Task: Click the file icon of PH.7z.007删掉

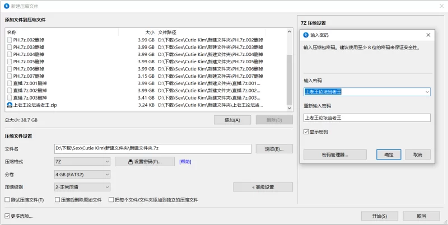Action: pyautogui.click(x=10, y=76)
